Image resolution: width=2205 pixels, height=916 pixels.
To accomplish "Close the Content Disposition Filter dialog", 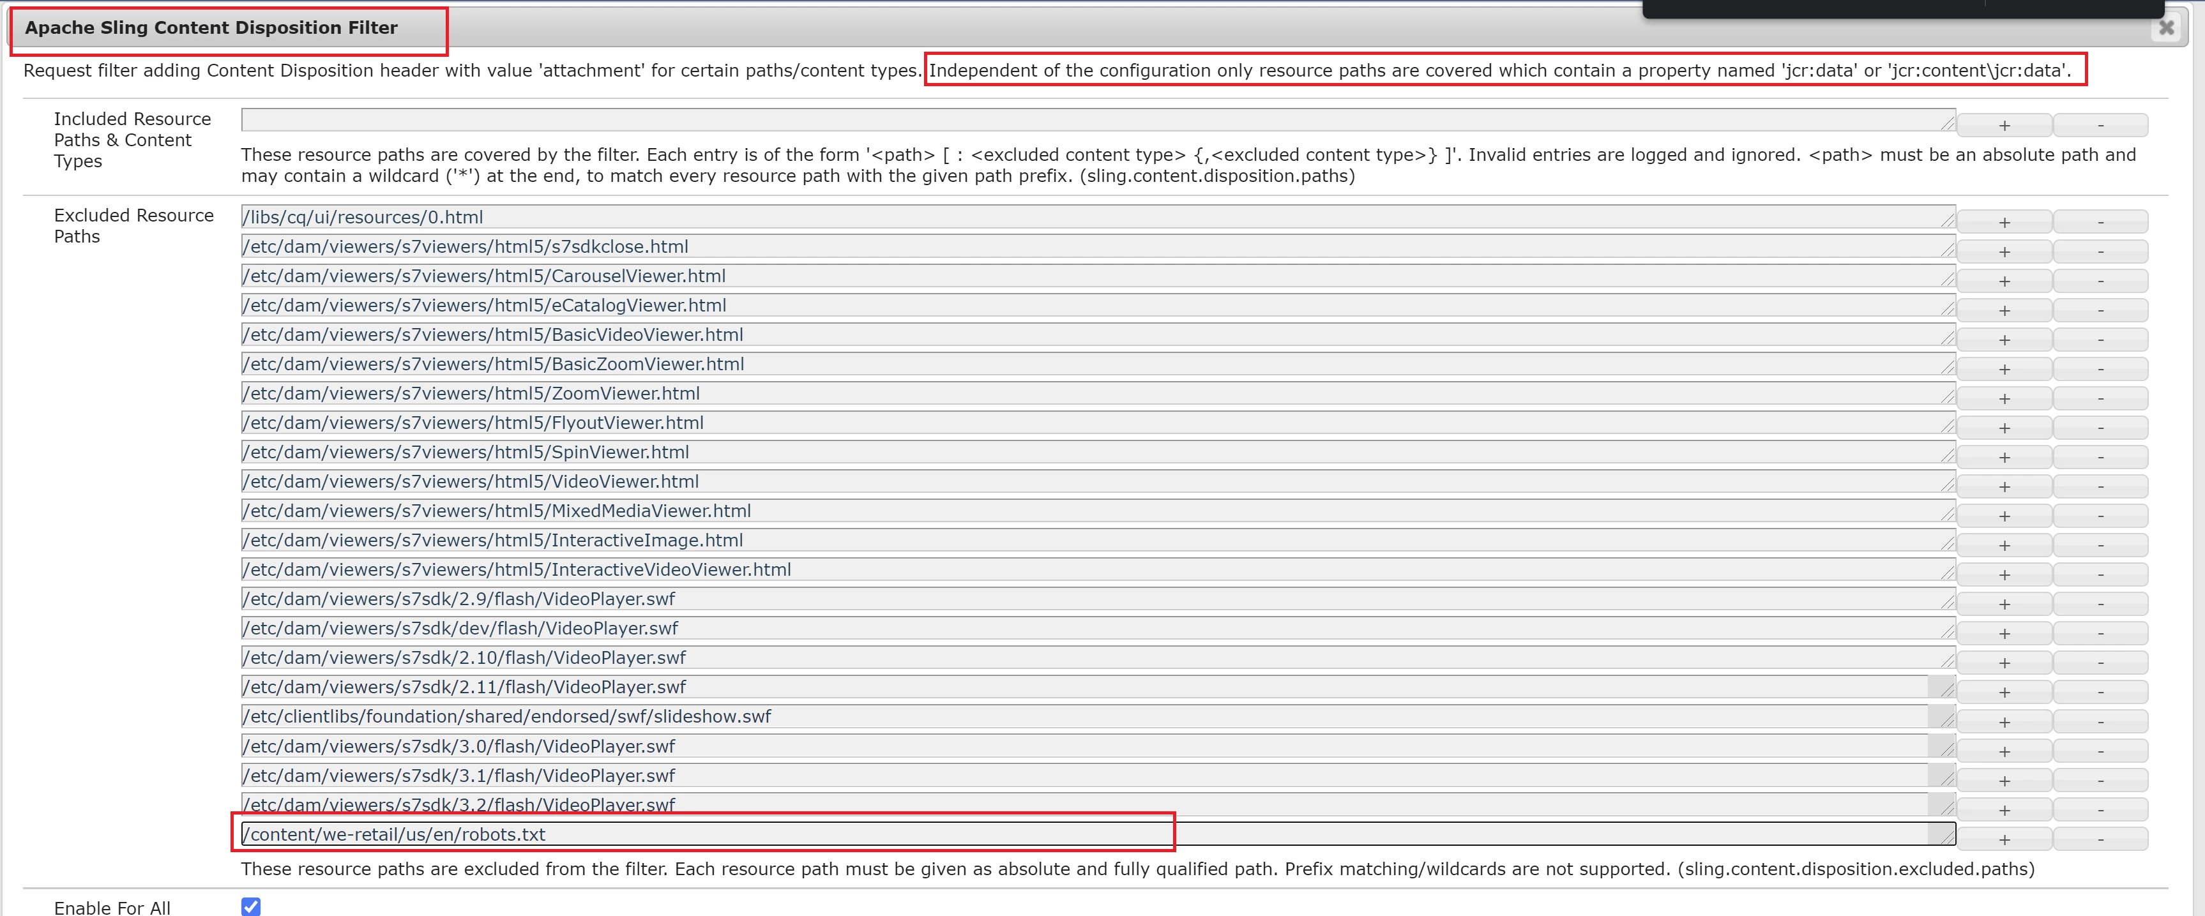I will [2165, 28].
